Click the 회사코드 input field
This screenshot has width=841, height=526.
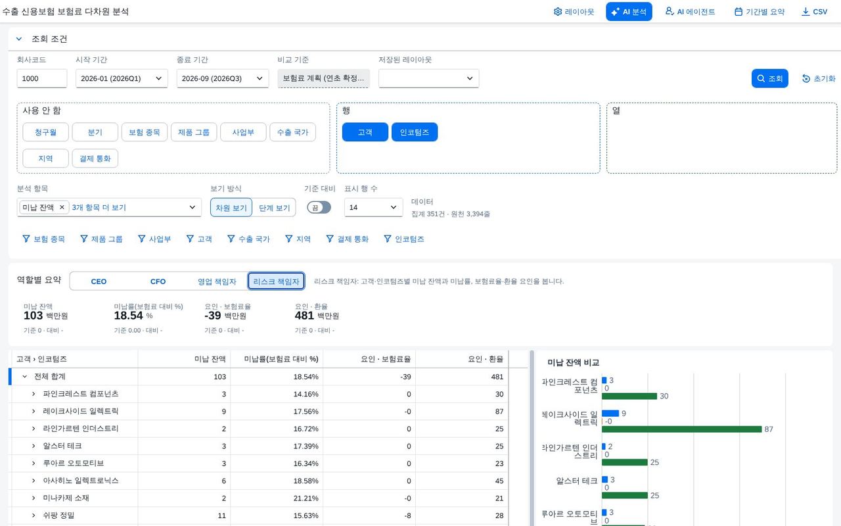pyautogui.click(x=42, y=78)
